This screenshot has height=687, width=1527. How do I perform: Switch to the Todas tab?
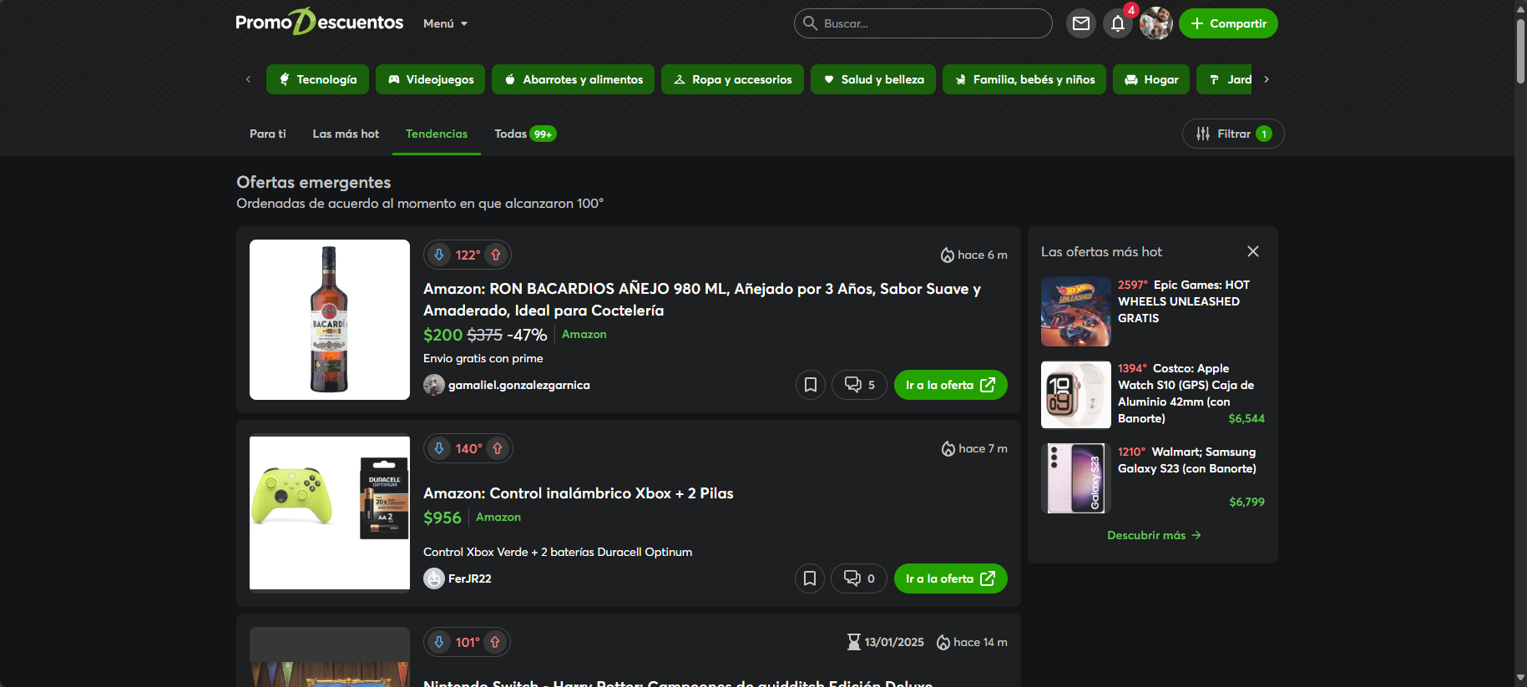(525, 134)
